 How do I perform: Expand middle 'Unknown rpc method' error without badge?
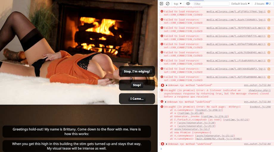click(x=166, y=102)
